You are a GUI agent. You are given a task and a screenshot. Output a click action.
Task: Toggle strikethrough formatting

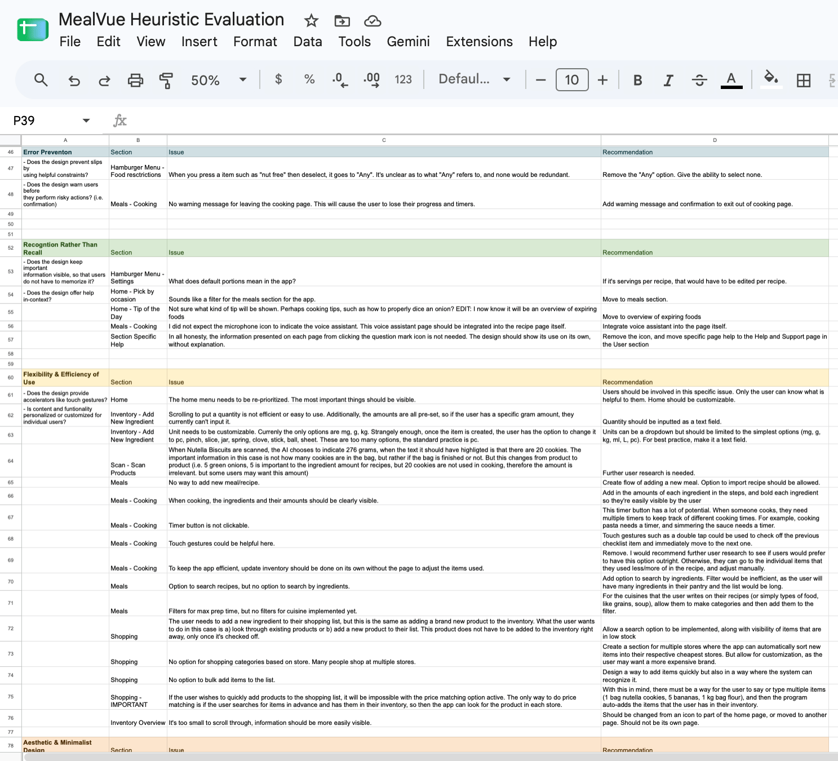(699, 80)
